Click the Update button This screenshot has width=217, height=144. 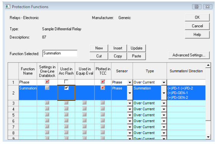(136, 48)
